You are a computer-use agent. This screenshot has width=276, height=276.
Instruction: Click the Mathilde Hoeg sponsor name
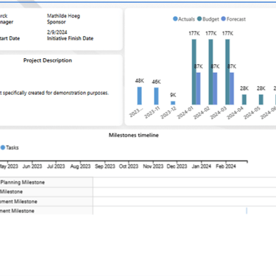pos(63,16)
